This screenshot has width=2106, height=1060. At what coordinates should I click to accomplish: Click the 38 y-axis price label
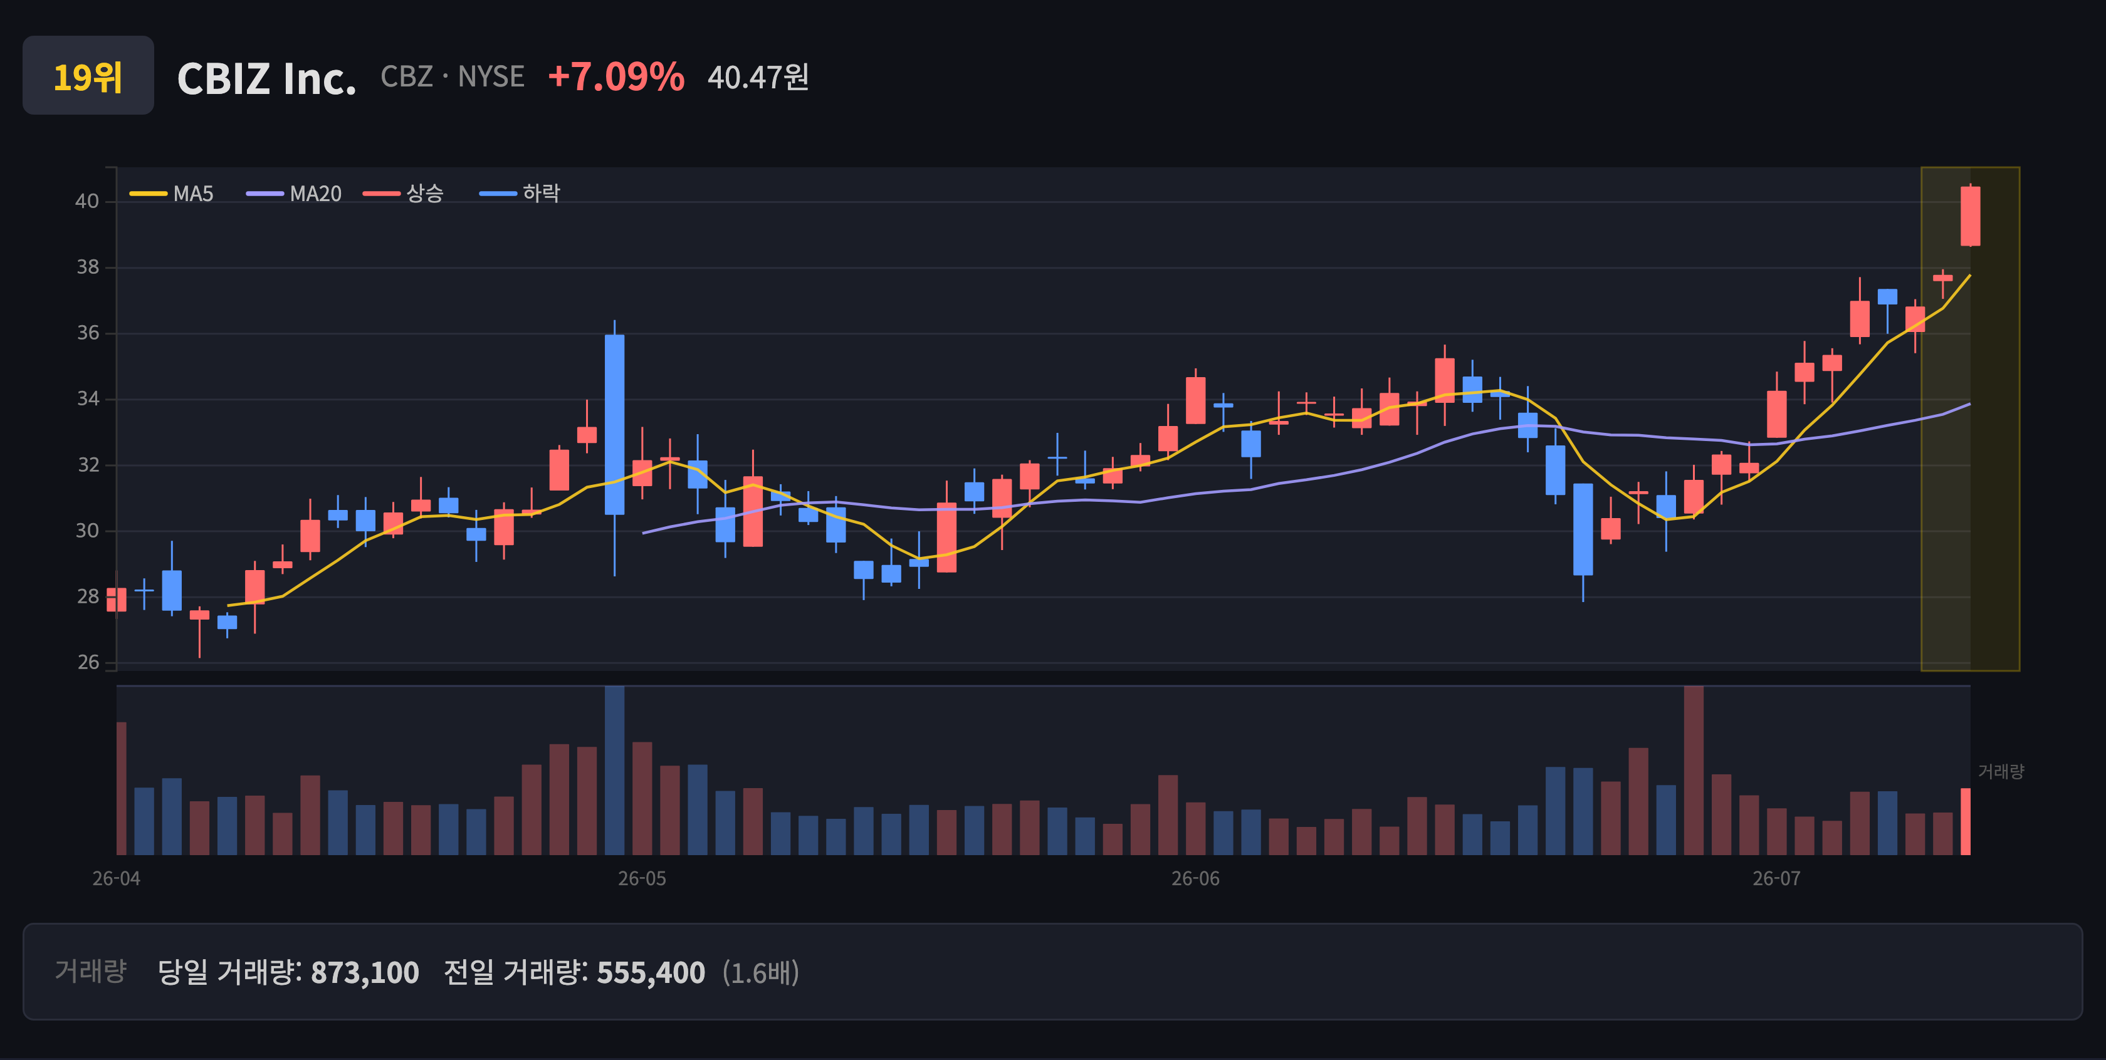[x=88, y=268]
